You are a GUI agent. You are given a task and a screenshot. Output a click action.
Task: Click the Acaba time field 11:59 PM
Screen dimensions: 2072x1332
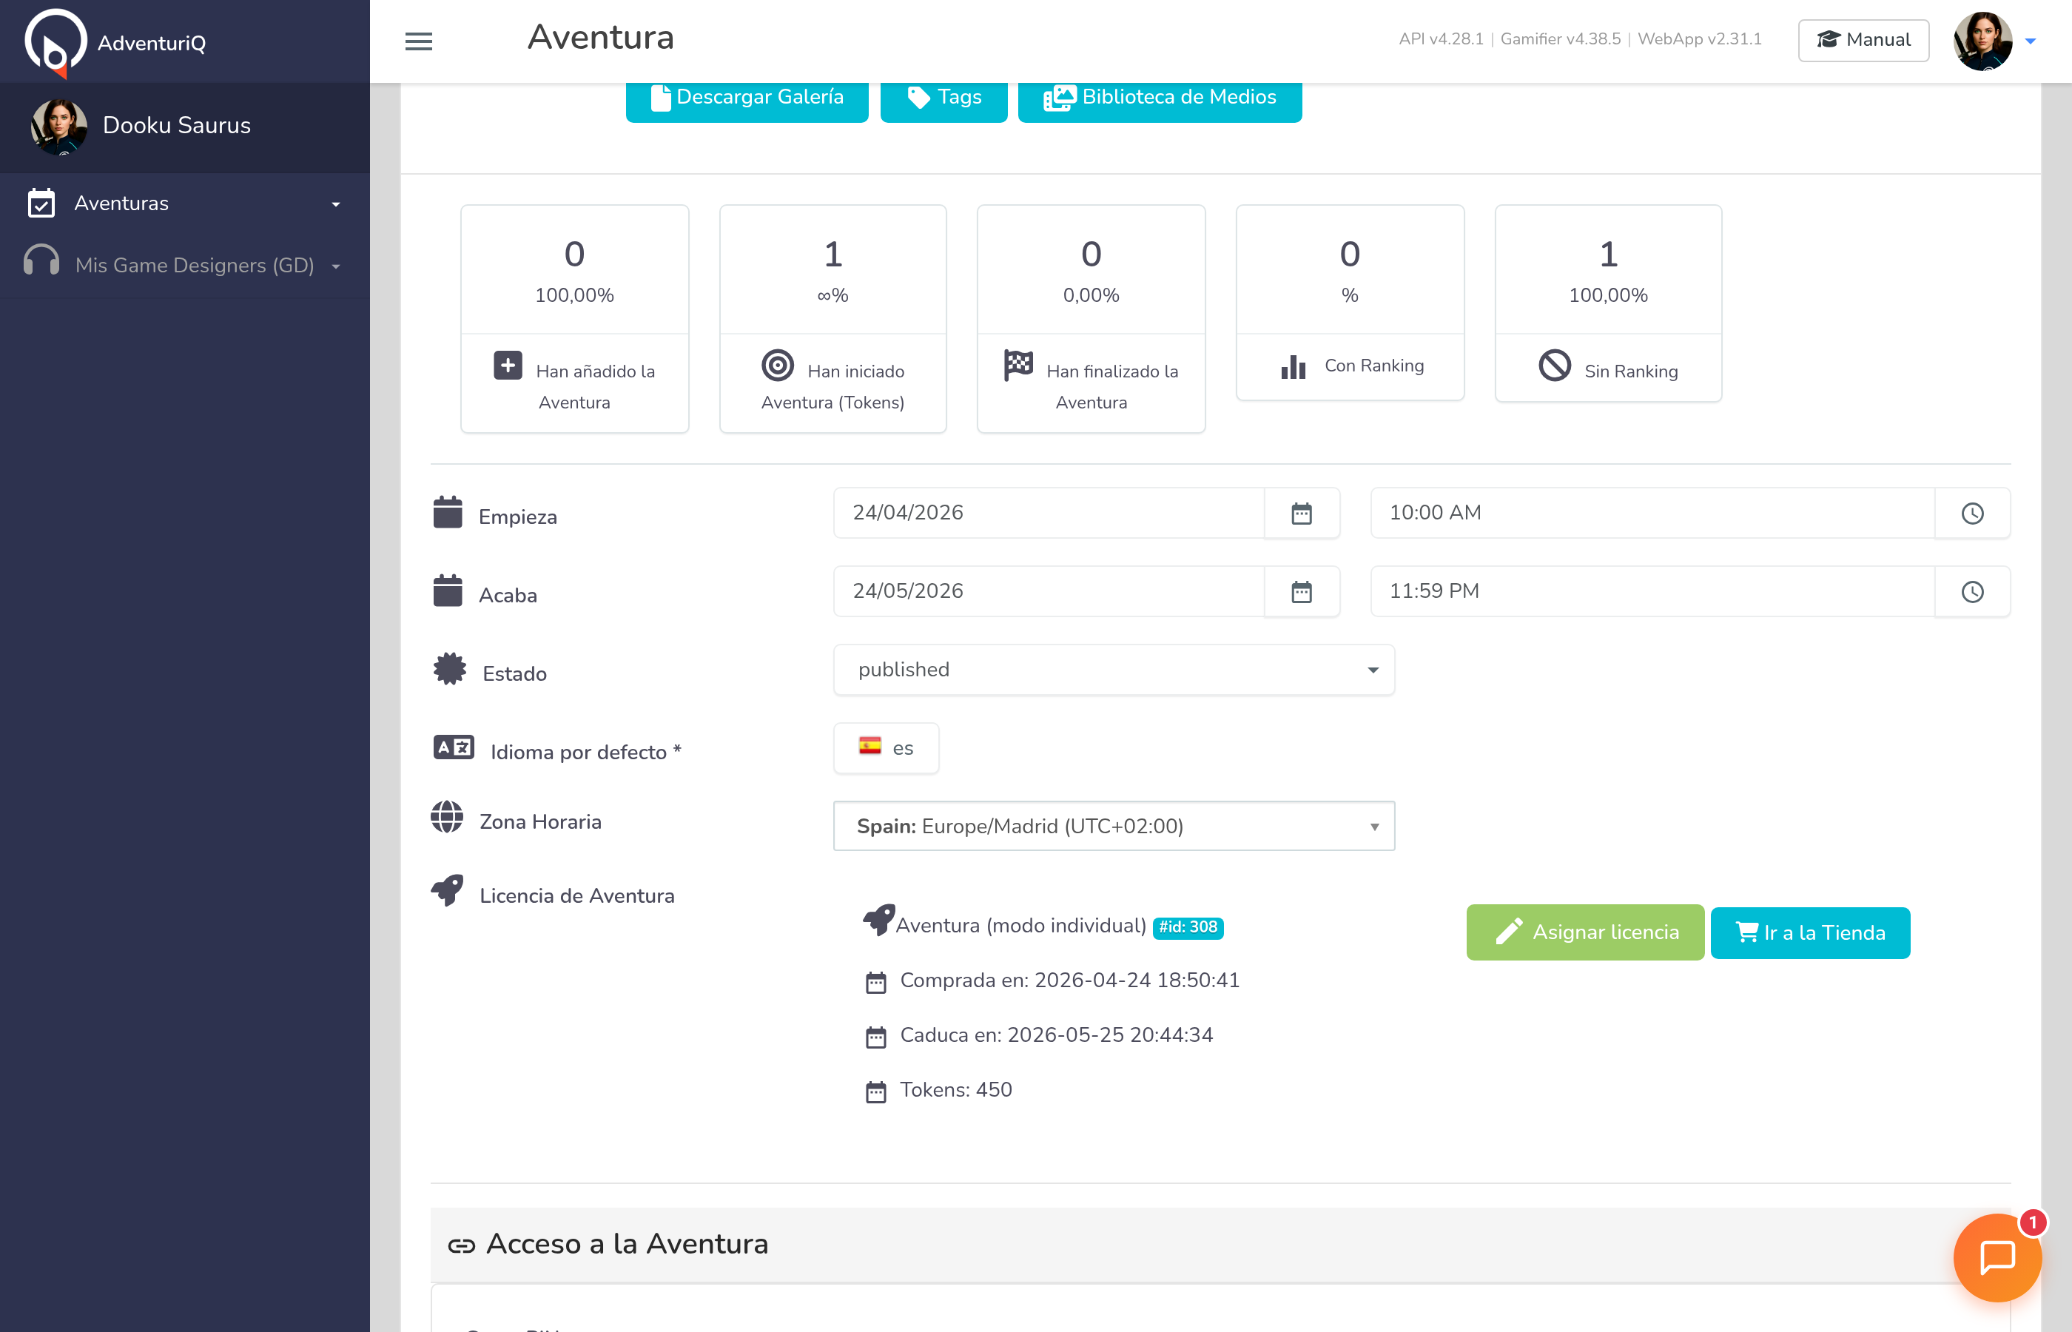coord(1652,591)
